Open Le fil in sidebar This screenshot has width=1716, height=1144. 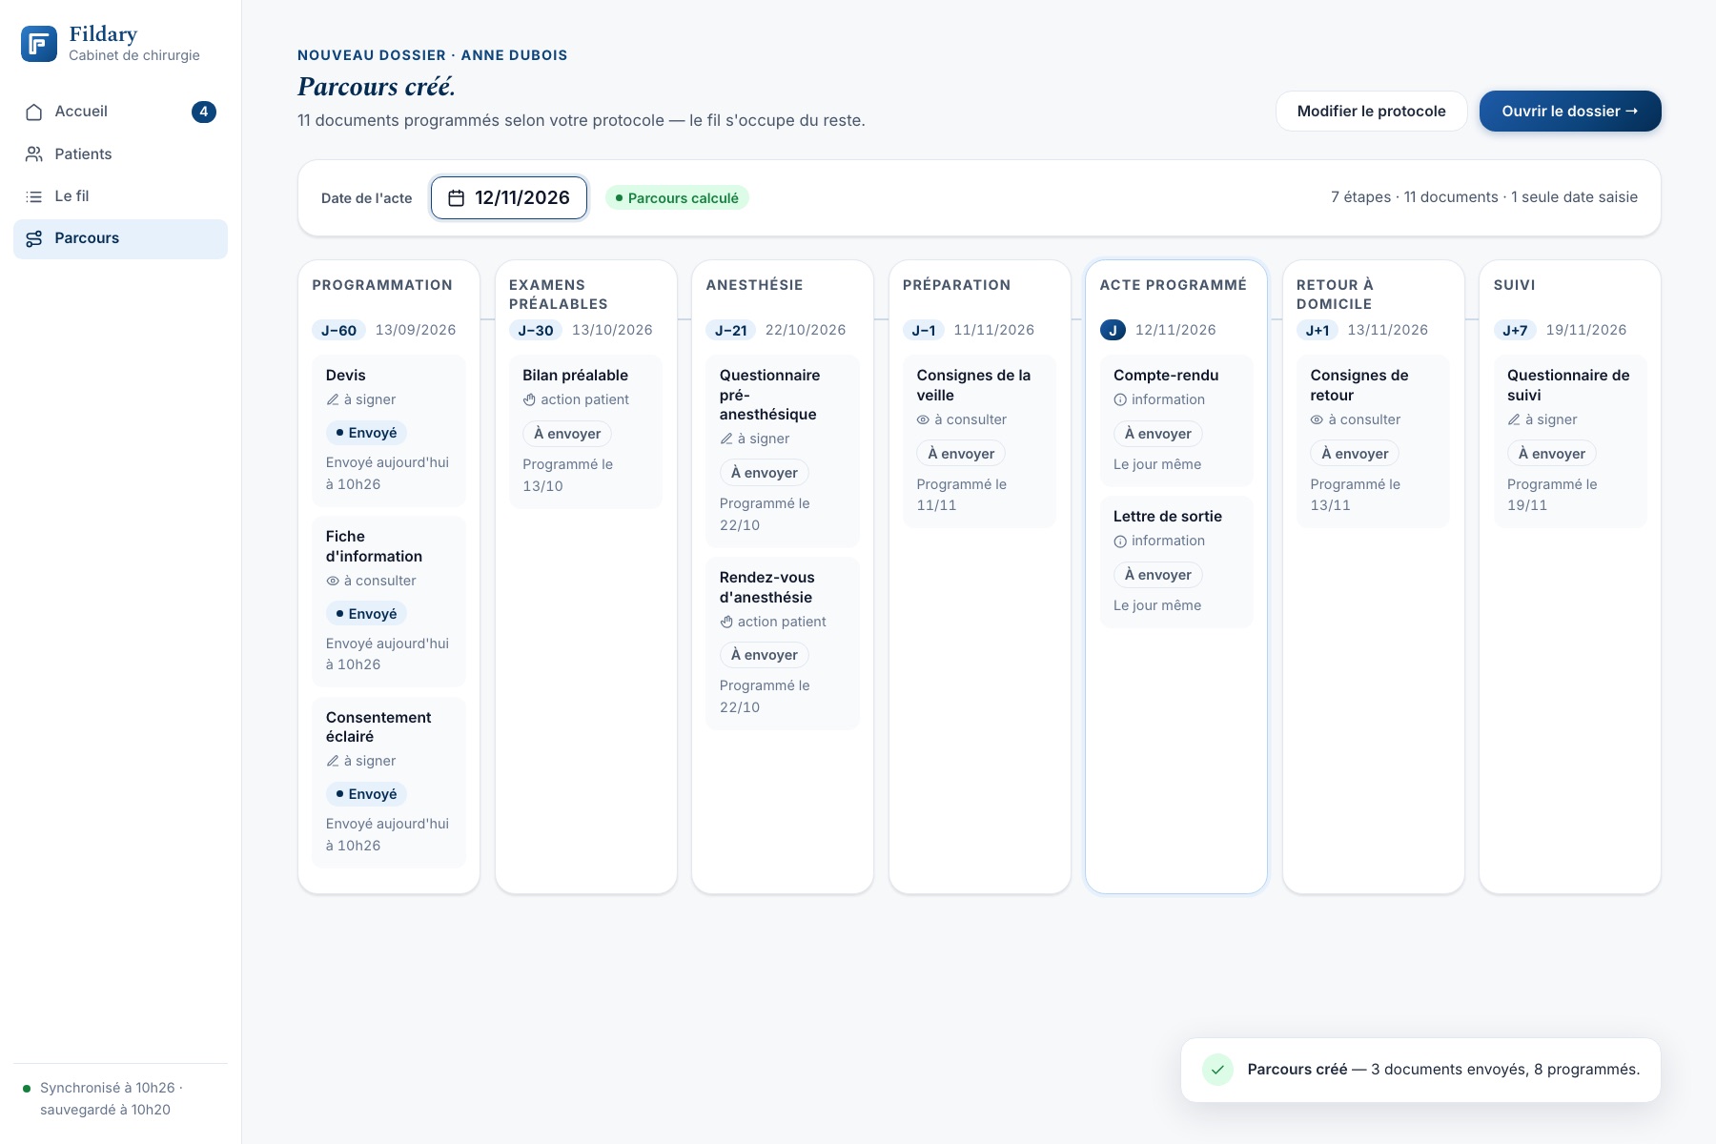tap(120, 196)
